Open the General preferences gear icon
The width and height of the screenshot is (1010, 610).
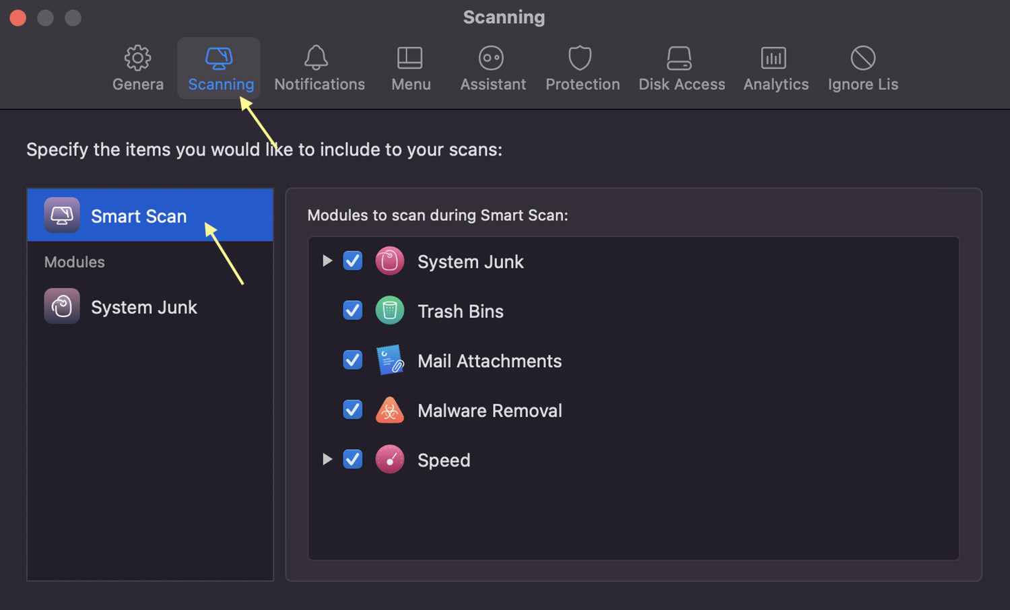point(138,58)
